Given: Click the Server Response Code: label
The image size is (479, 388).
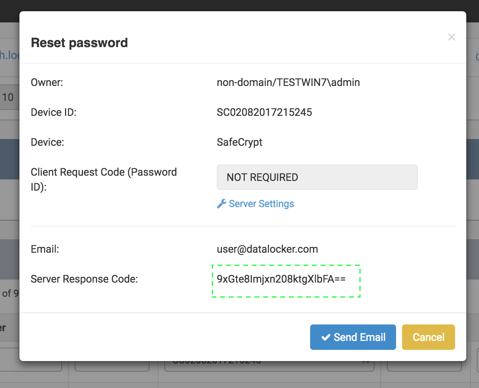Looking at the screenshot, I should (84, 279).
